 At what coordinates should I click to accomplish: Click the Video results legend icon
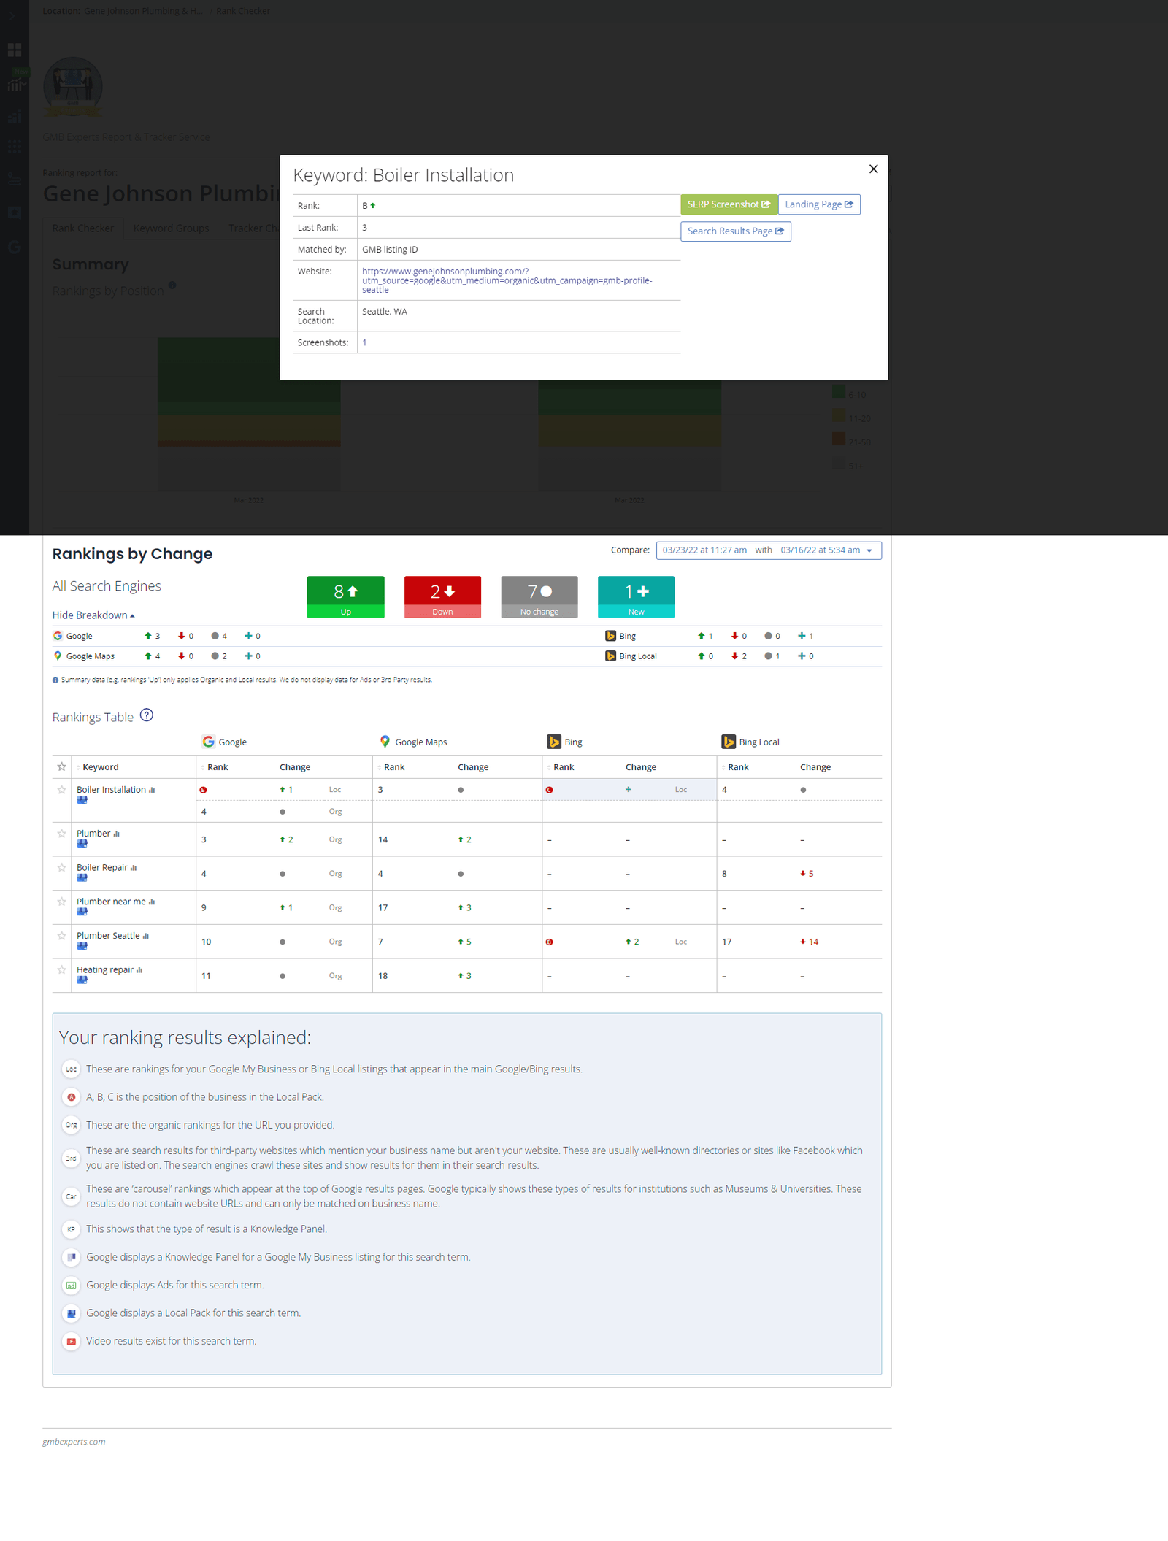[x=71, y=1342]
